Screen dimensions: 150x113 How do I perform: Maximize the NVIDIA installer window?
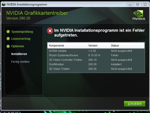137,4
